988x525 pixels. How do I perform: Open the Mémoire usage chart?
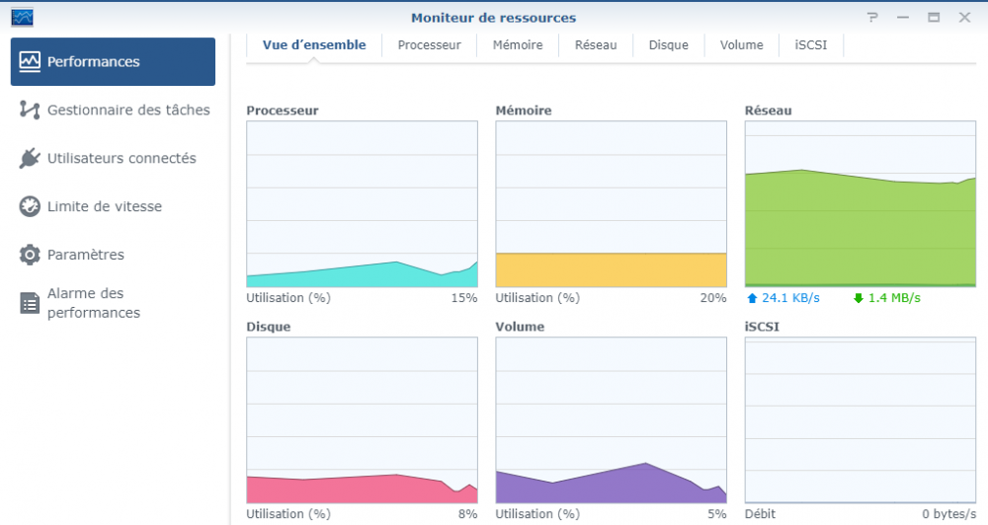click(611, 204)
